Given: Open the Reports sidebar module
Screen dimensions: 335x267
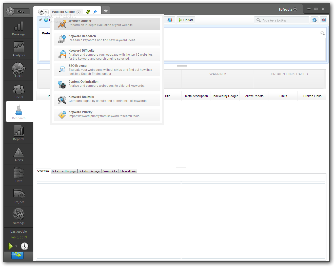Looking at the screenshot, I should click(x=19, y=133).
